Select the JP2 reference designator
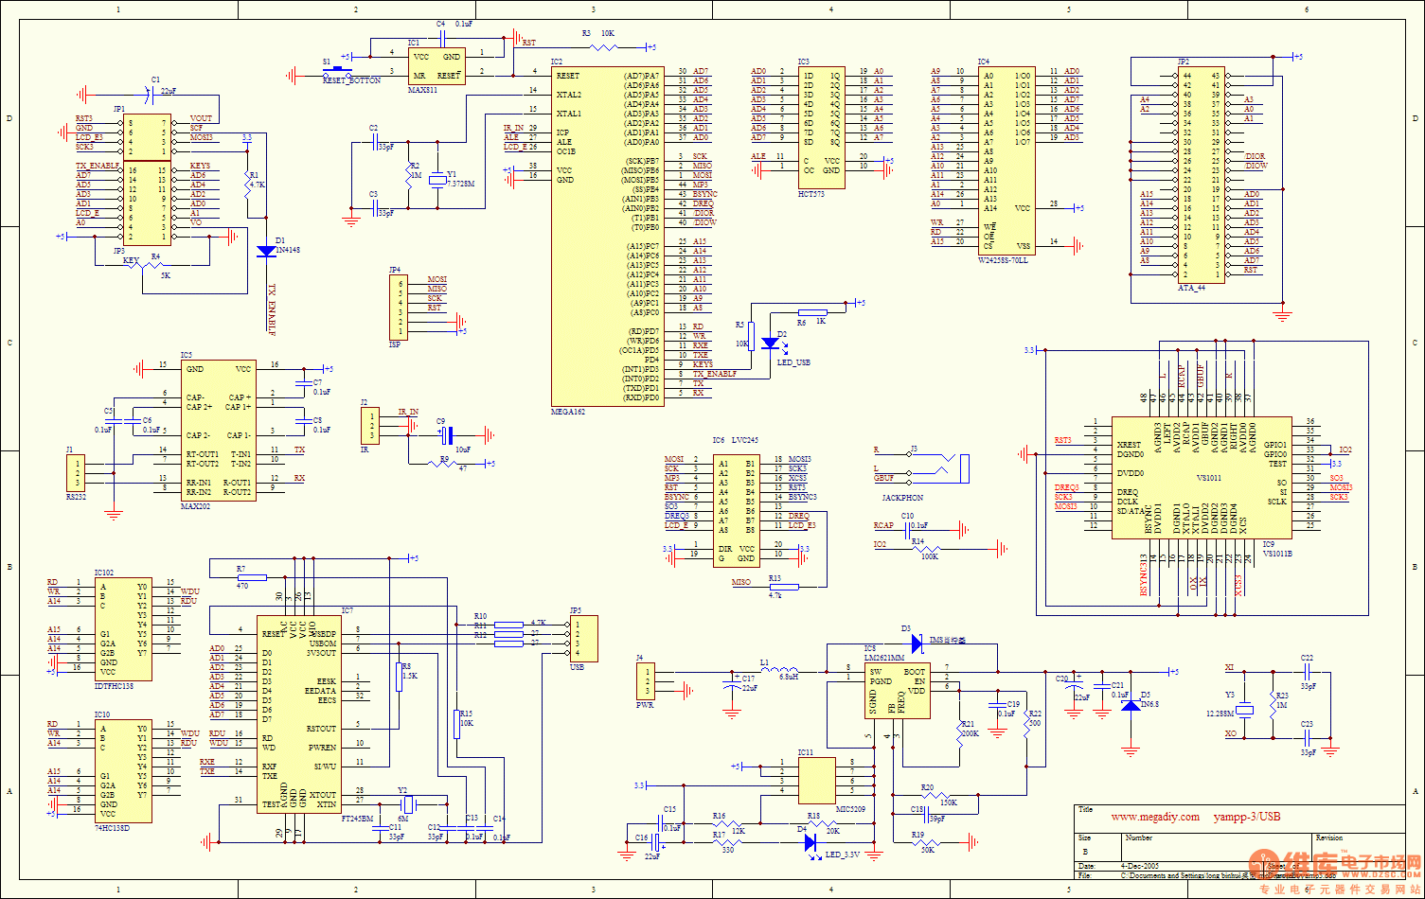The width and height of the screenshot is (1425, 899). [1183, 61]
